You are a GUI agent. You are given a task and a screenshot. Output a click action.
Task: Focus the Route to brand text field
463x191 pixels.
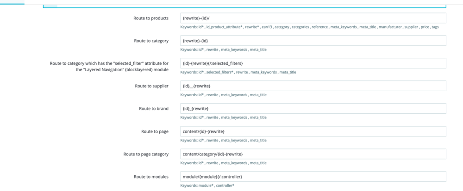tap(313, 108)
